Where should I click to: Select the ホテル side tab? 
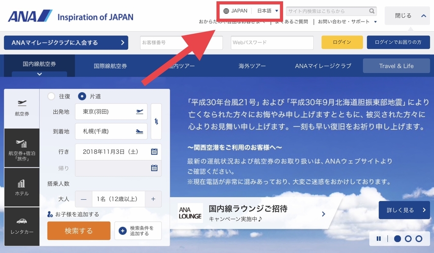point(22,187)
